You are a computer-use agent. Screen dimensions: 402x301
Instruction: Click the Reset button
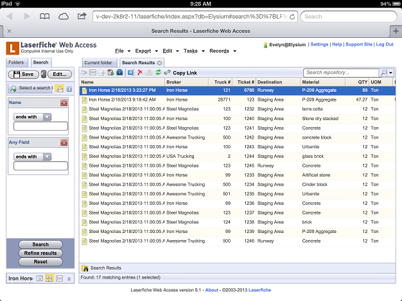click(40, 262)
